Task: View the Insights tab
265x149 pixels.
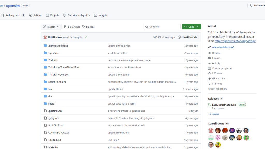Action: [x=101, y=15]
